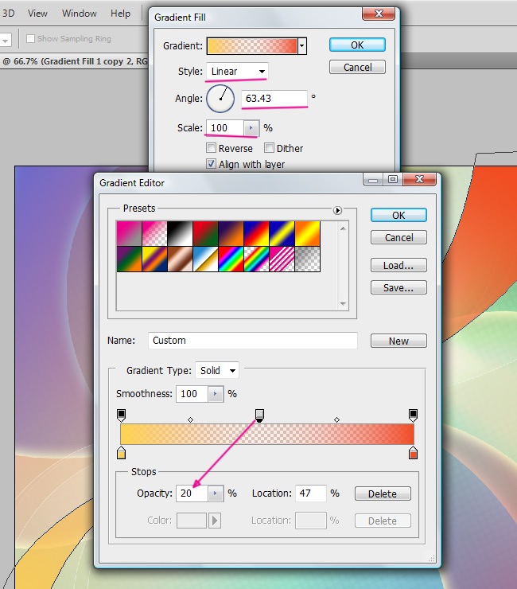Open the Help menu
The image size is (517, 589).
pos(120,14)
